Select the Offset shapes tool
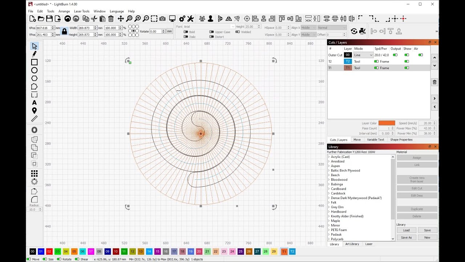The width and height of the screenshot is (465, 262). [34, 130]
